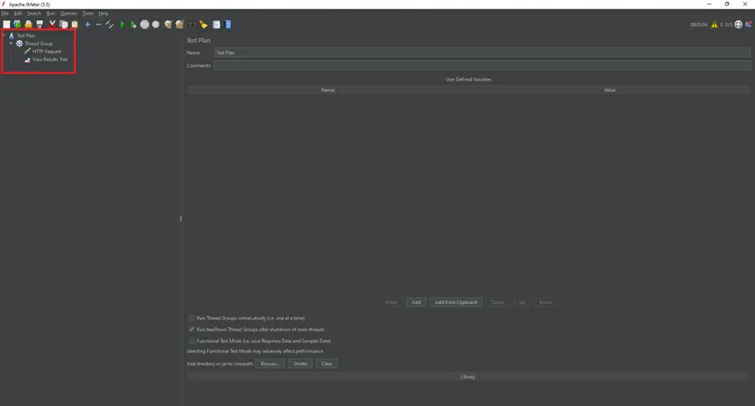The image size is (755, 406).
Task: Click the Save disk icon
Action: 39,24
